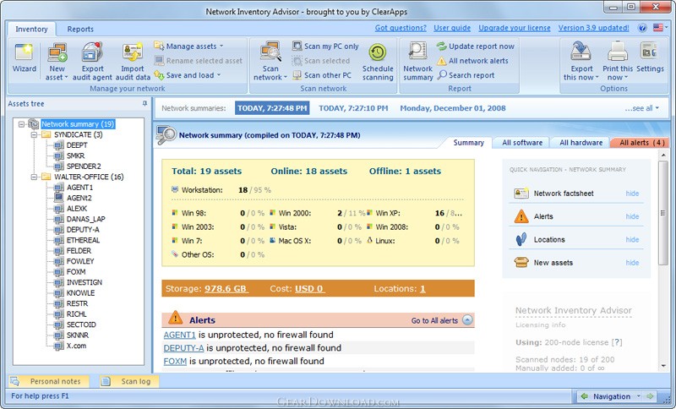Launch the Wizard tool

[x=25, y=57]
